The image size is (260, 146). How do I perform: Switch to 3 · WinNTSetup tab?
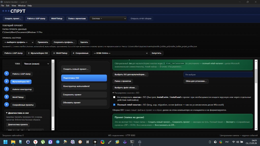[x=60, y=53]
